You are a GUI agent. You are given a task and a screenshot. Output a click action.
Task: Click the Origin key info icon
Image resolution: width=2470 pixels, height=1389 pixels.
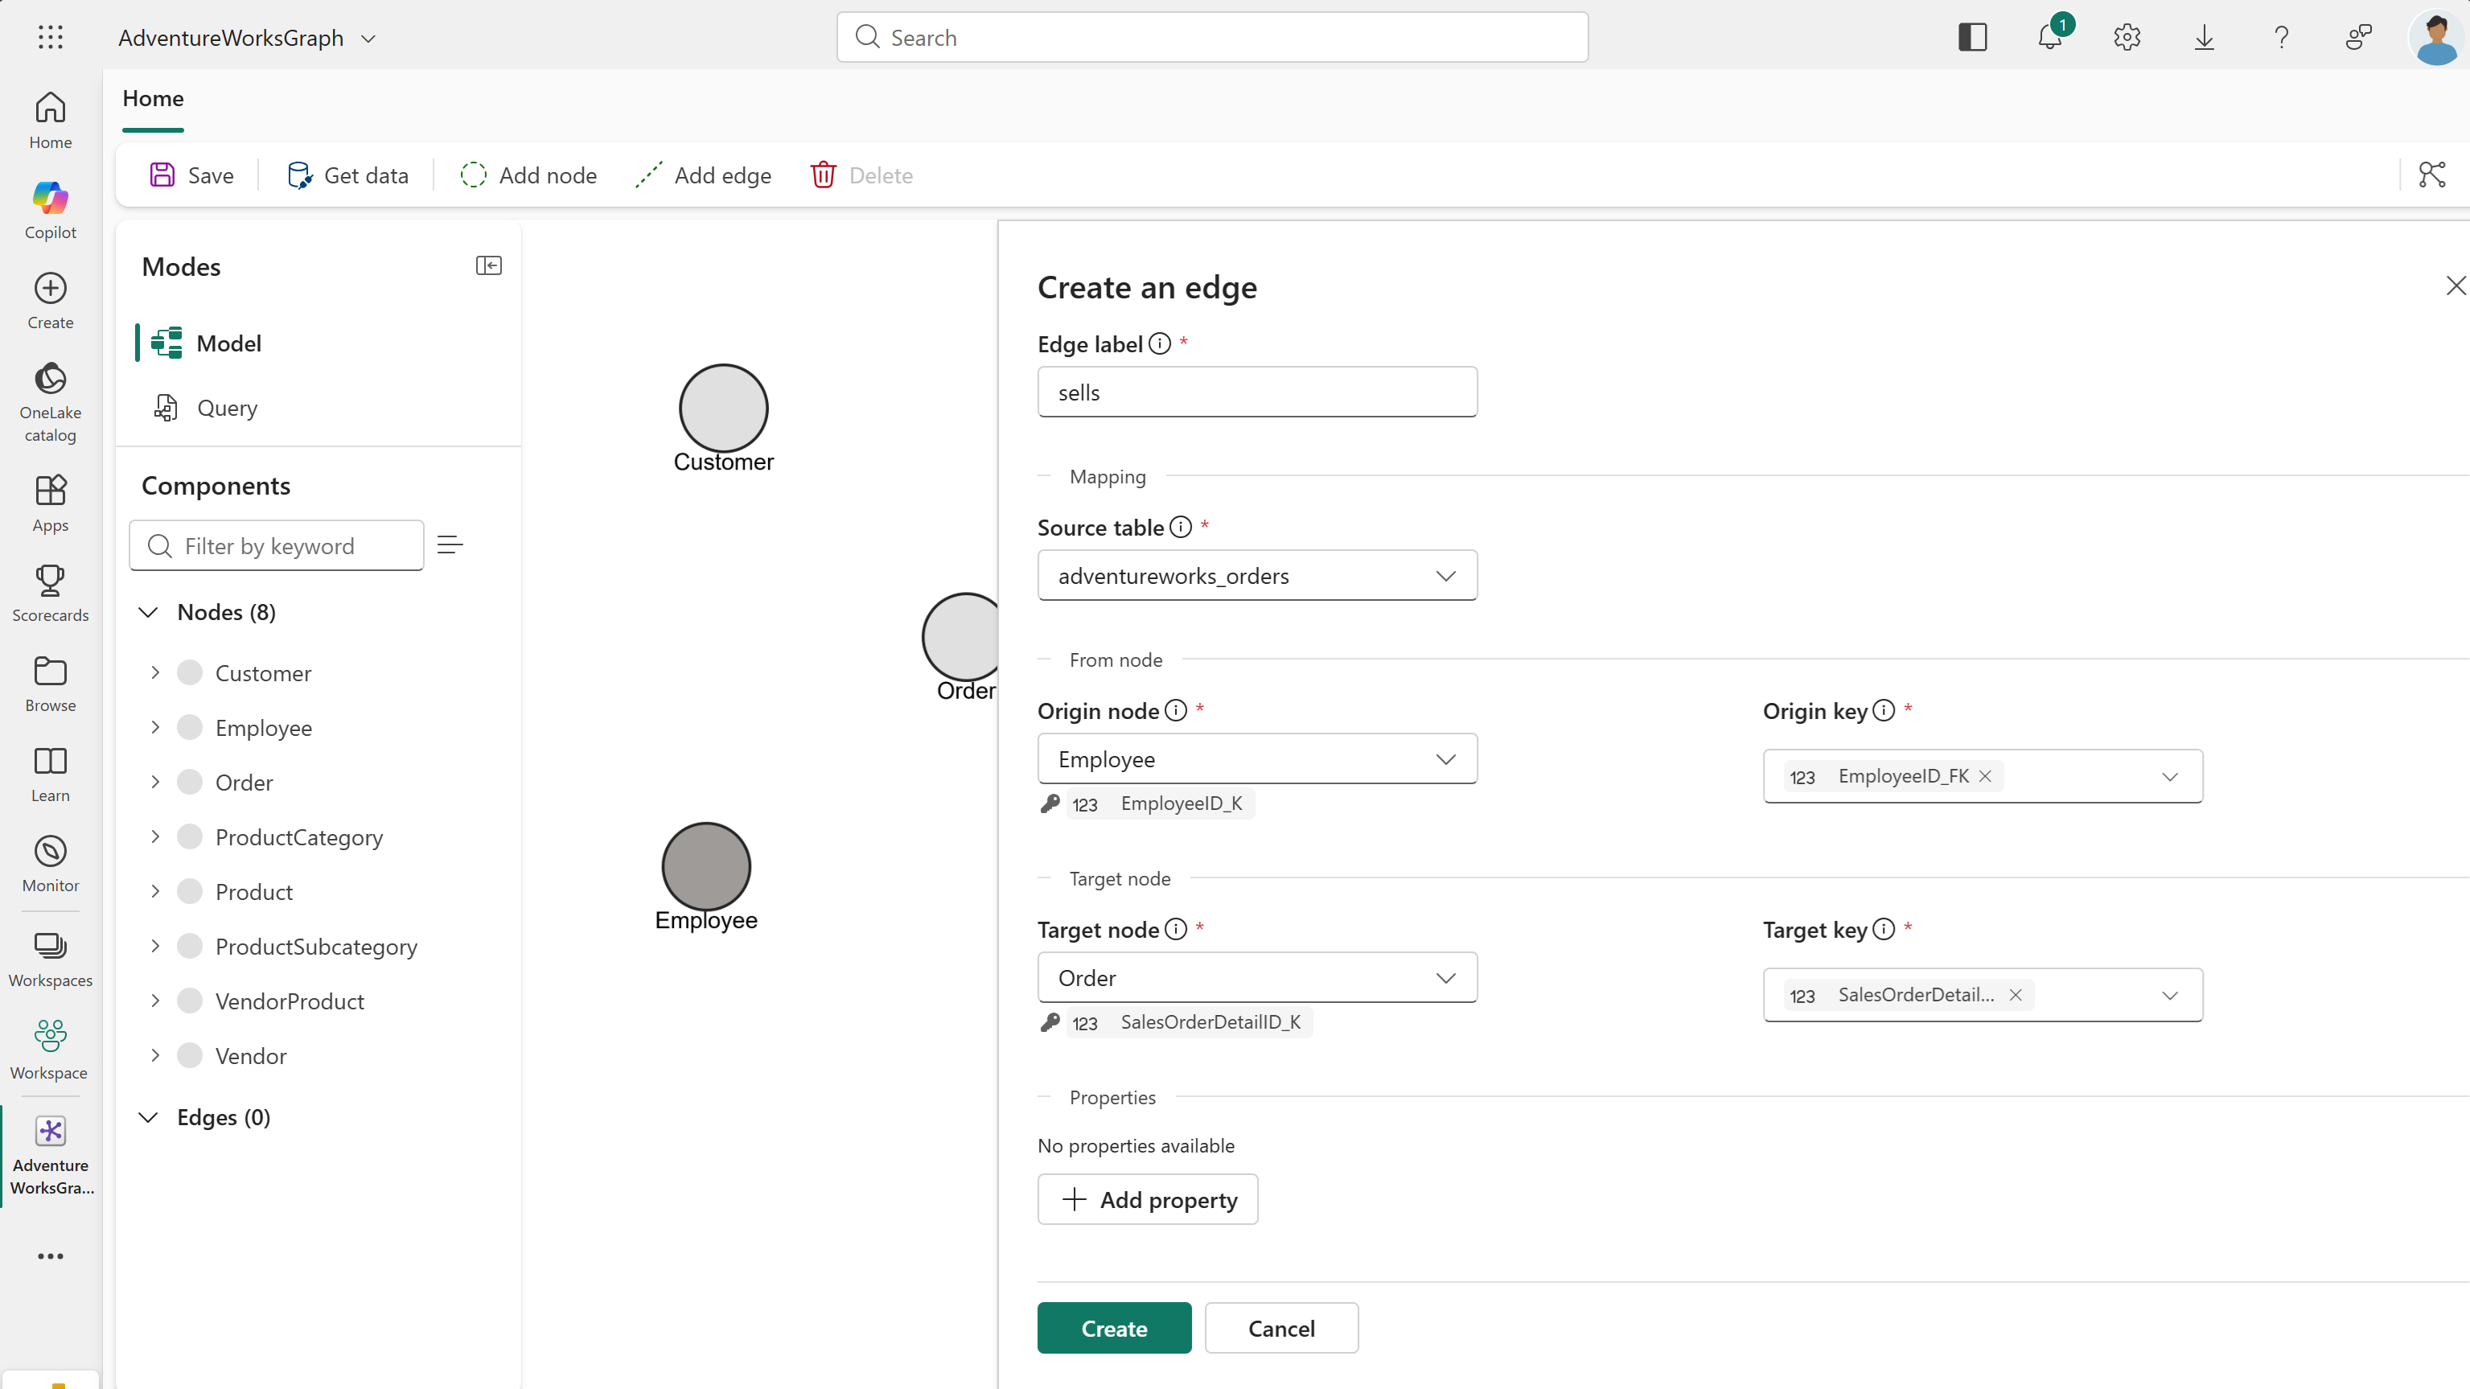1884,710
